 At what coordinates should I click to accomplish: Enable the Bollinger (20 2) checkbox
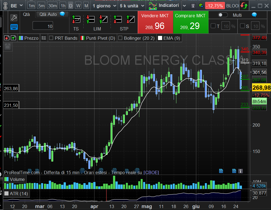(120, 38)
